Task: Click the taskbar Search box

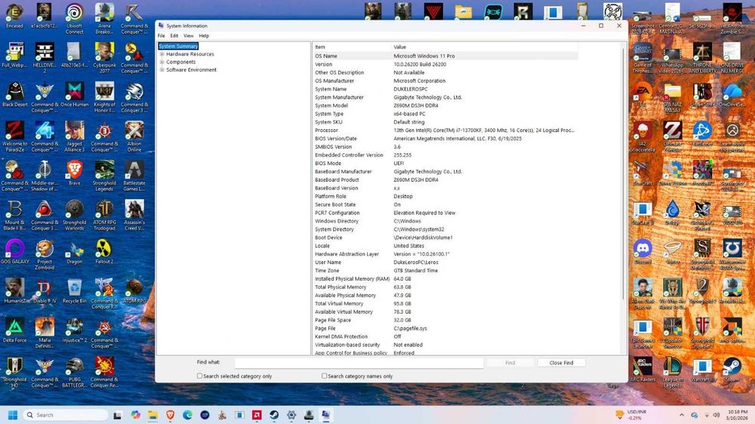Action: [x=65, y=415]
